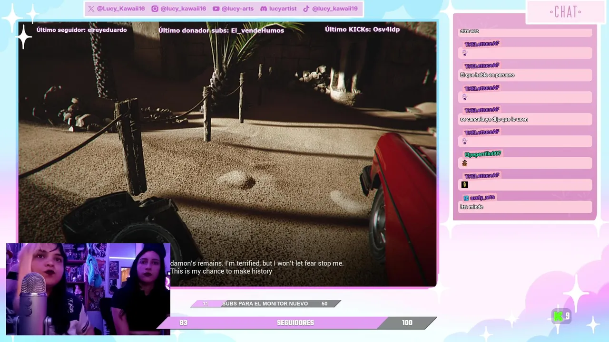Click the Kick viewer count 9
The image size is (609, 342).
568,316
